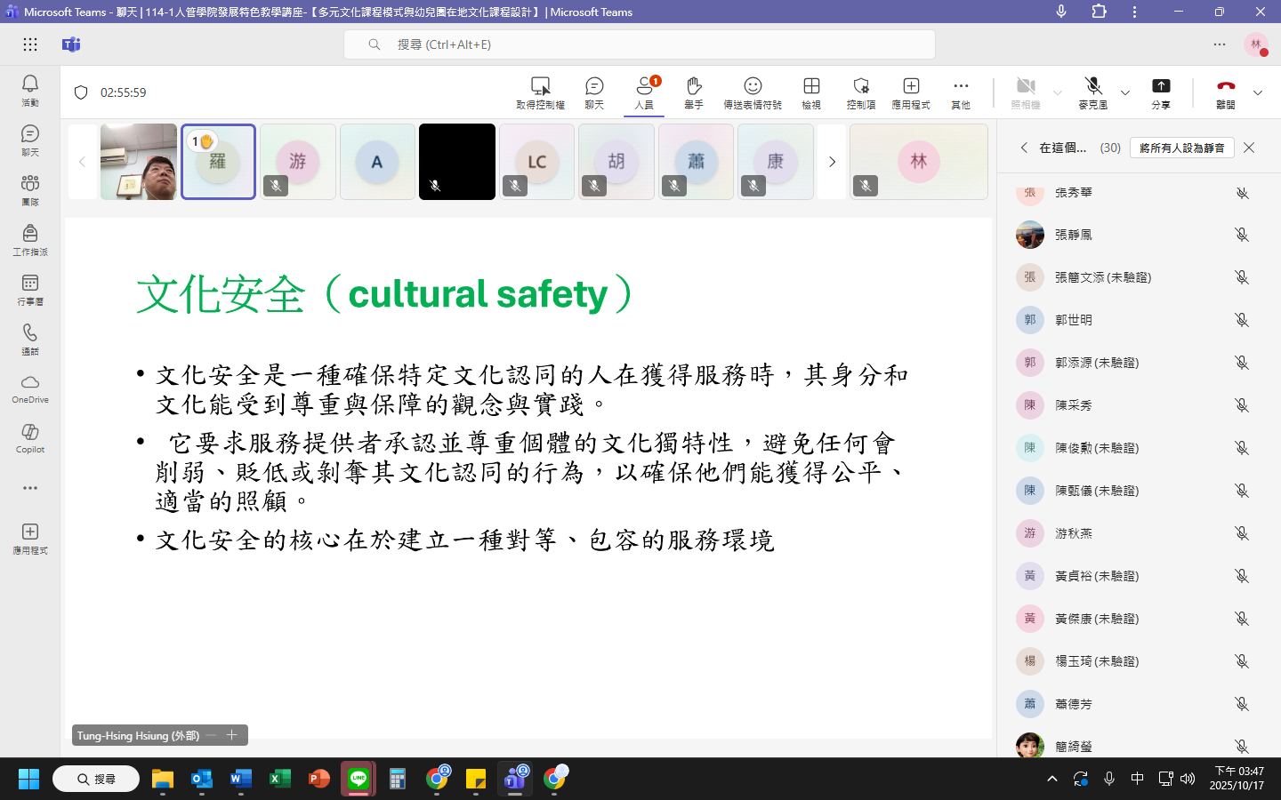Show next participants with right chevron

click(x=832, y=162)
